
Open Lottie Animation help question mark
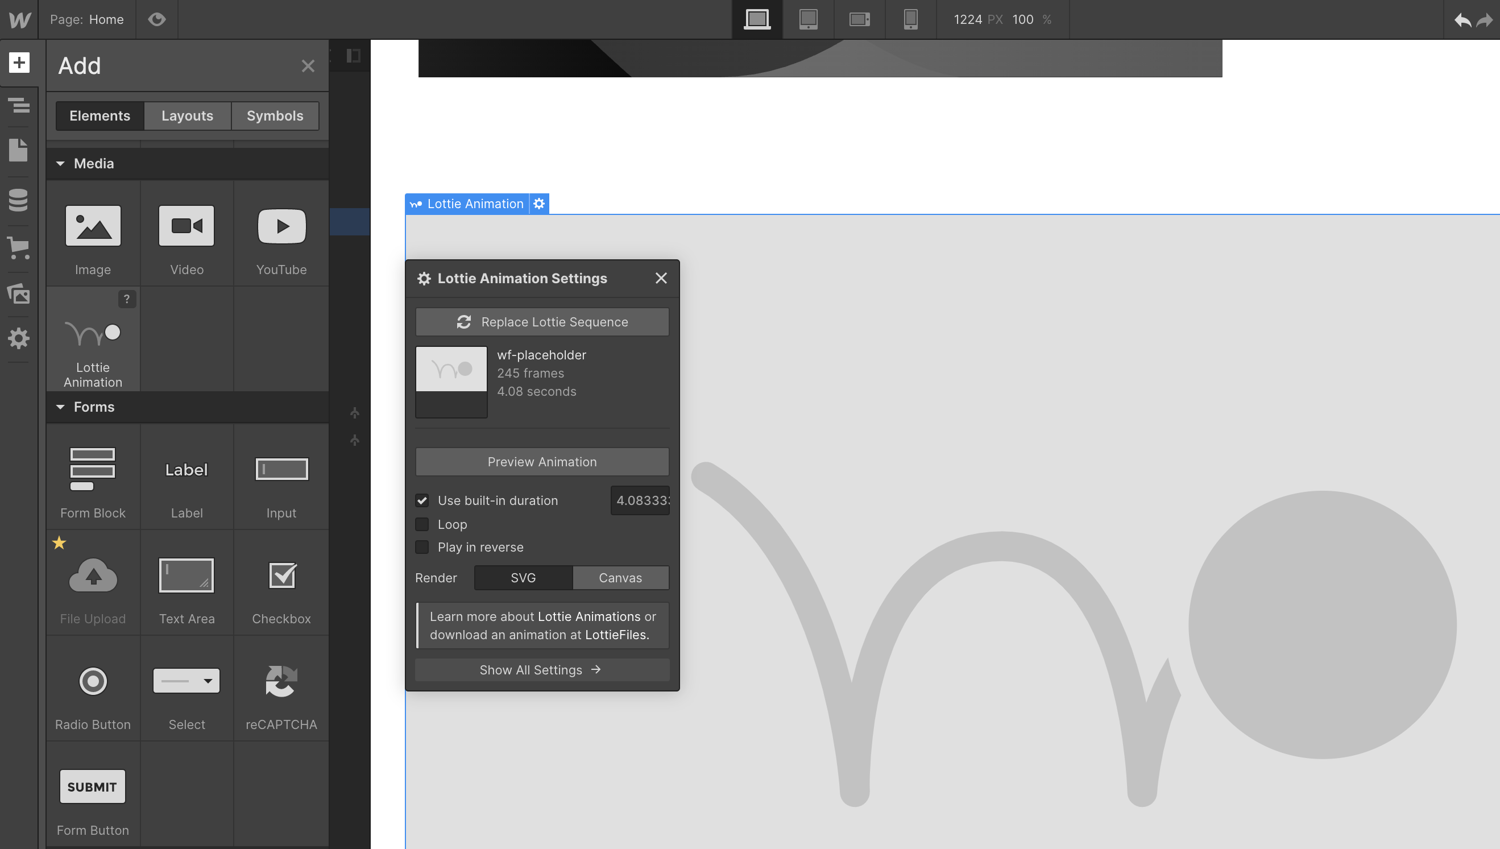(x=126, y=299)
